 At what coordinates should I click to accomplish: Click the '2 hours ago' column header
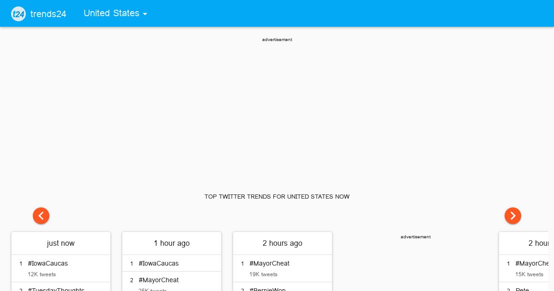pyautogui.click(x=283, y=243)
